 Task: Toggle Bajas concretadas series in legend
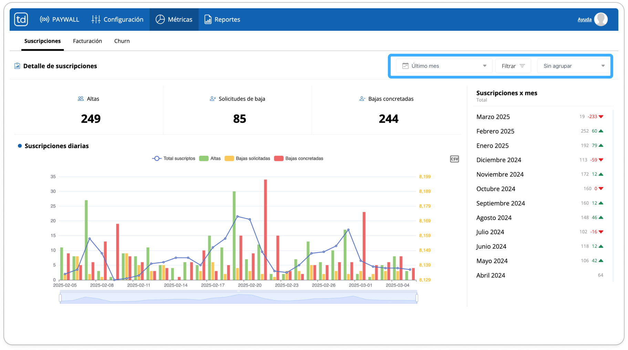coord(299,158)
